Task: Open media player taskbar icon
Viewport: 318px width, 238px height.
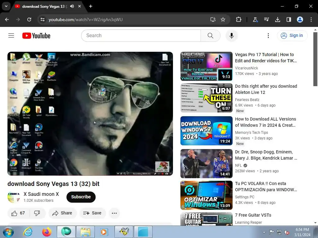Action: [104, 232]
